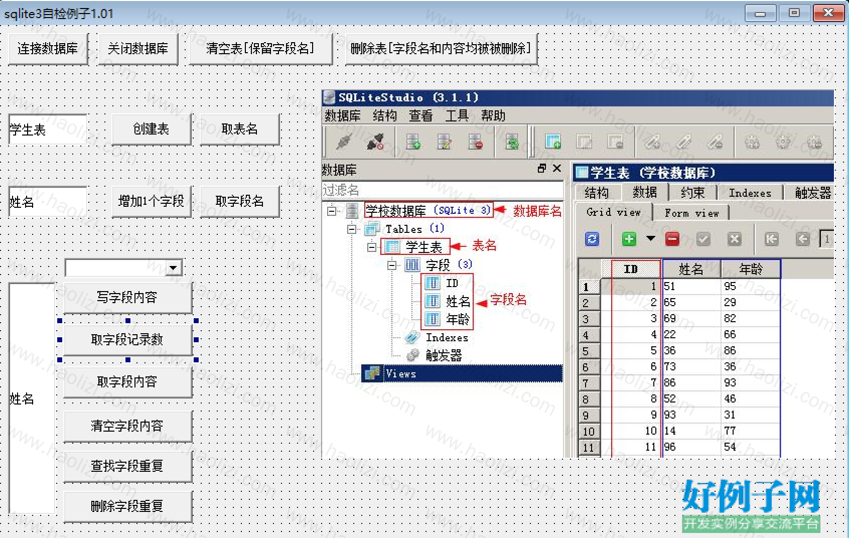Image resolution: width=849 pixels, height=538 pixels.
Task: Click the 年龄 cell with value 95
Action: [x=751, y=286]
